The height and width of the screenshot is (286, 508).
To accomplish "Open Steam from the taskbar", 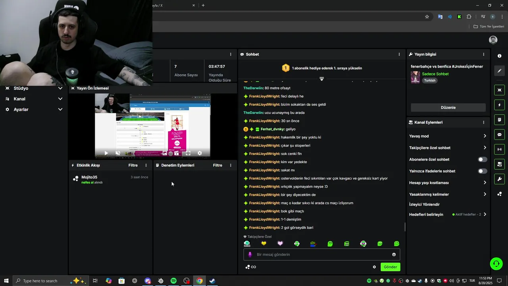I will 212,281.
